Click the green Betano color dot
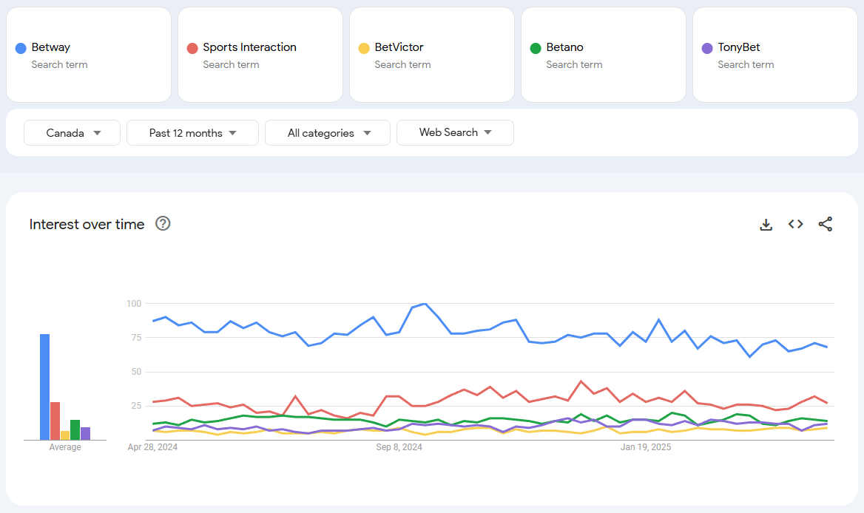The height and width of the screenshot is (513, 864). [x=536, y=49]
